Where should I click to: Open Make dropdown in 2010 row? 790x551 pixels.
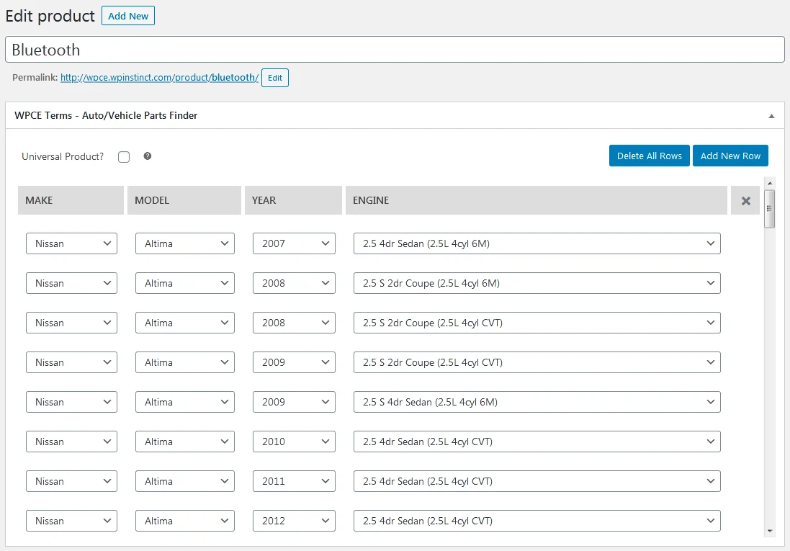click(71, 442)
